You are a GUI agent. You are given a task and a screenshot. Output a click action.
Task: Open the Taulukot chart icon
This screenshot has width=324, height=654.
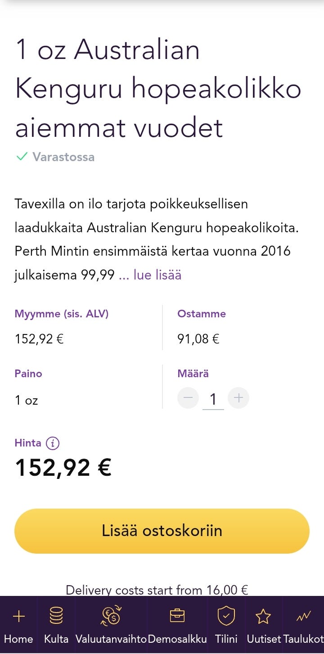(x=303, y=616)
